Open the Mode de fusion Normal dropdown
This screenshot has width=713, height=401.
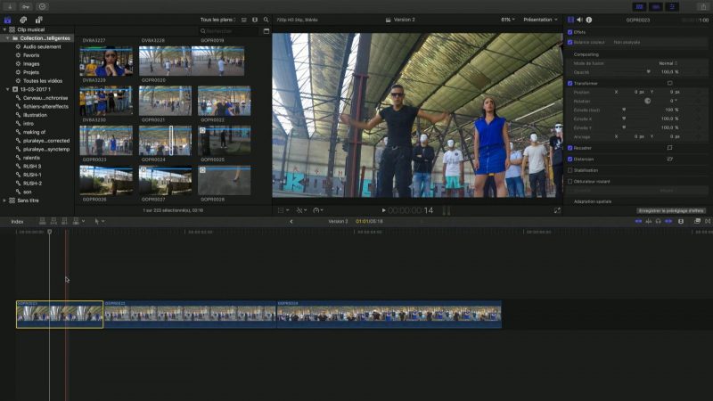pyautogui.click(x=668, y=63)
